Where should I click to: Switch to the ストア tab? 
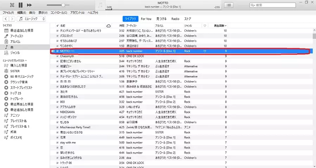(188, 19)
